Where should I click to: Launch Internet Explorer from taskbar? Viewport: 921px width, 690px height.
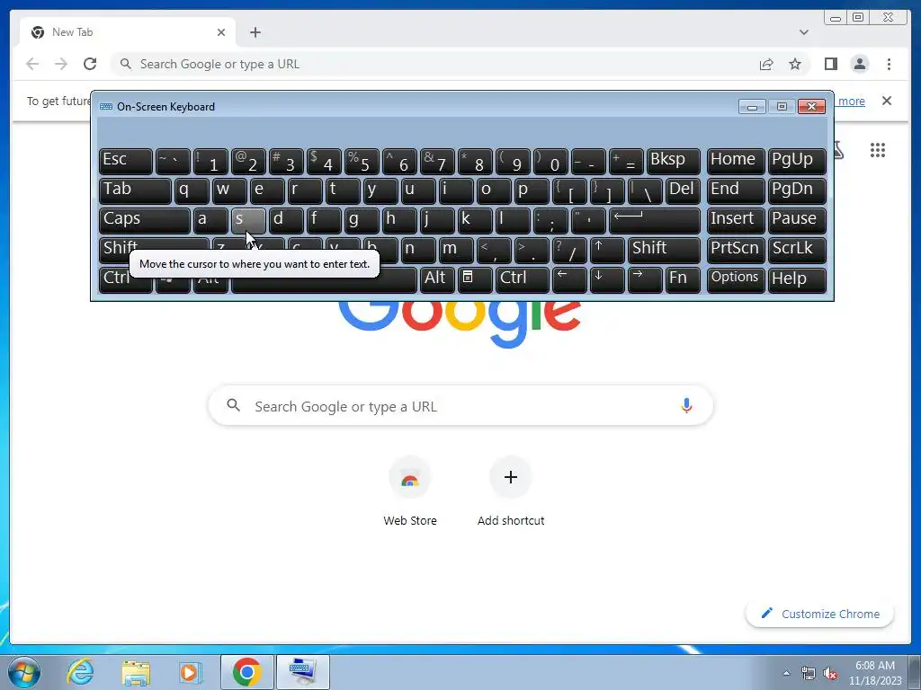pos(80,672)
